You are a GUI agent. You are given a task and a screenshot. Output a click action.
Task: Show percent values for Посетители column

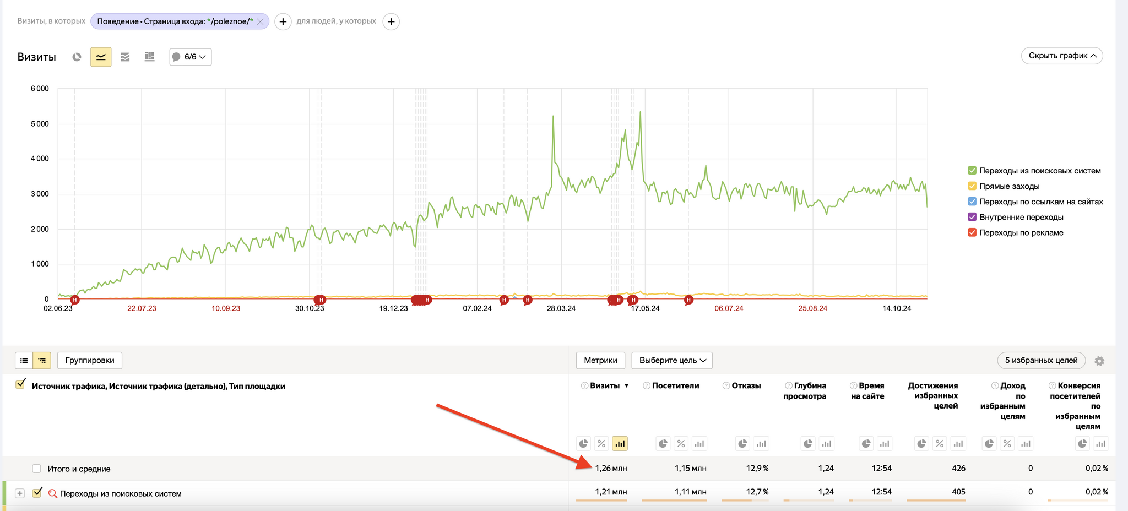tap(681, 443)
